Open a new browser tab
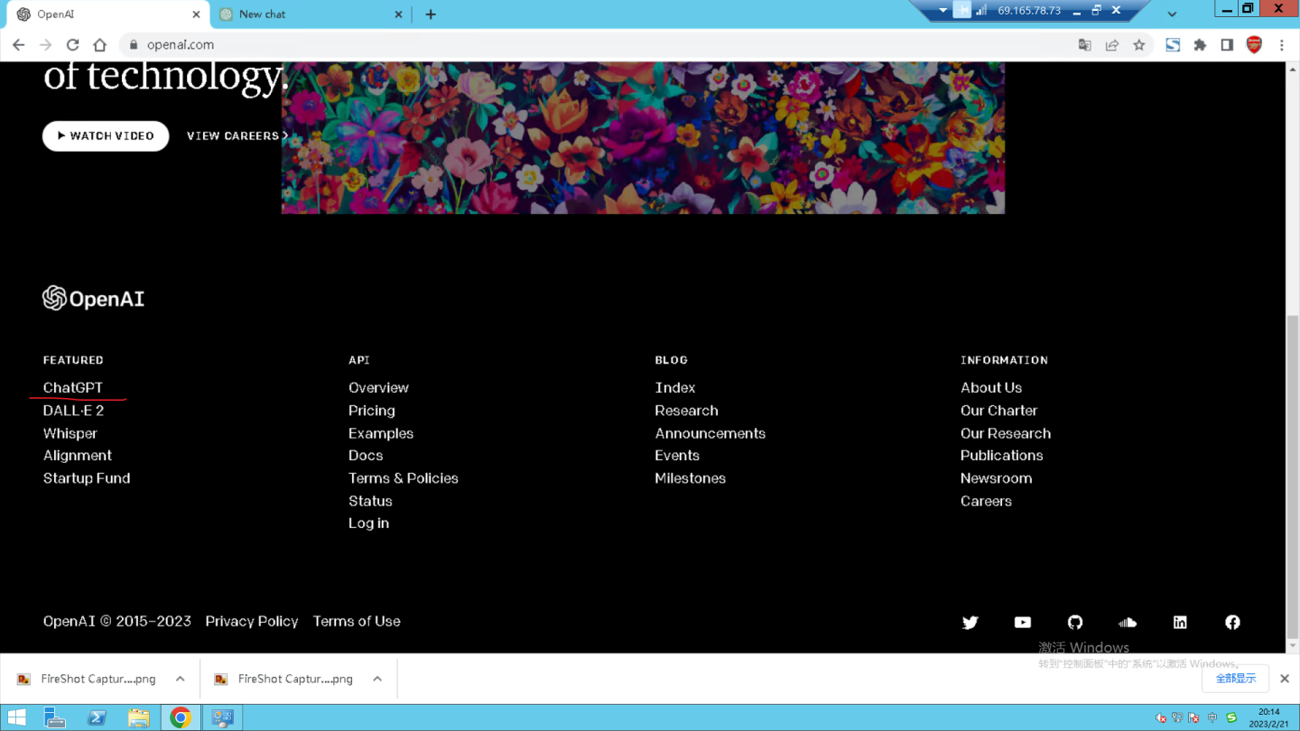1300x731 pixels. click(x=431, y=14)
